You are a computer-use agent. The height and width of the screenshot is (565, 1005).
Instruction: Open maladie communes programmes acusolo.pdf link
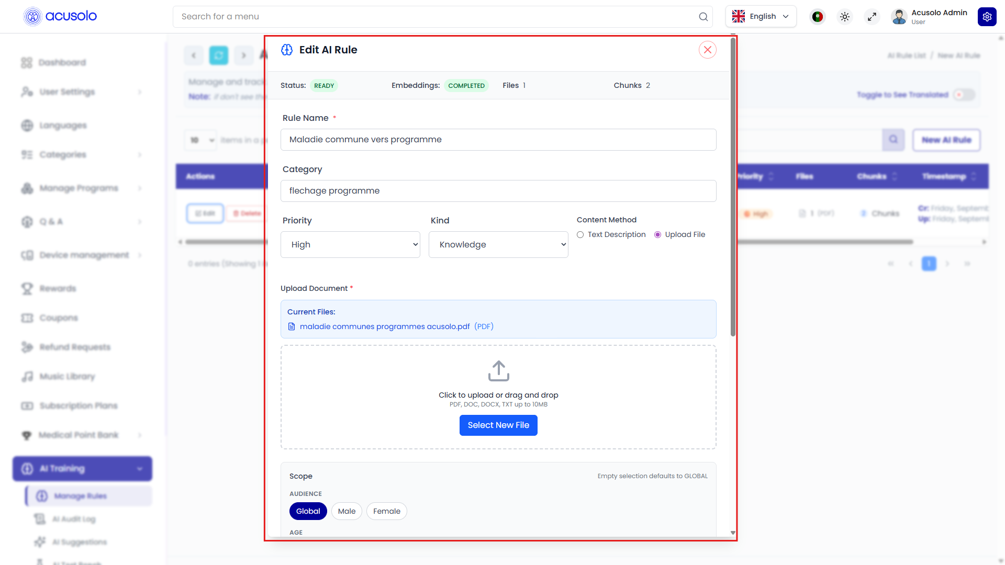(x=385, y=326)
